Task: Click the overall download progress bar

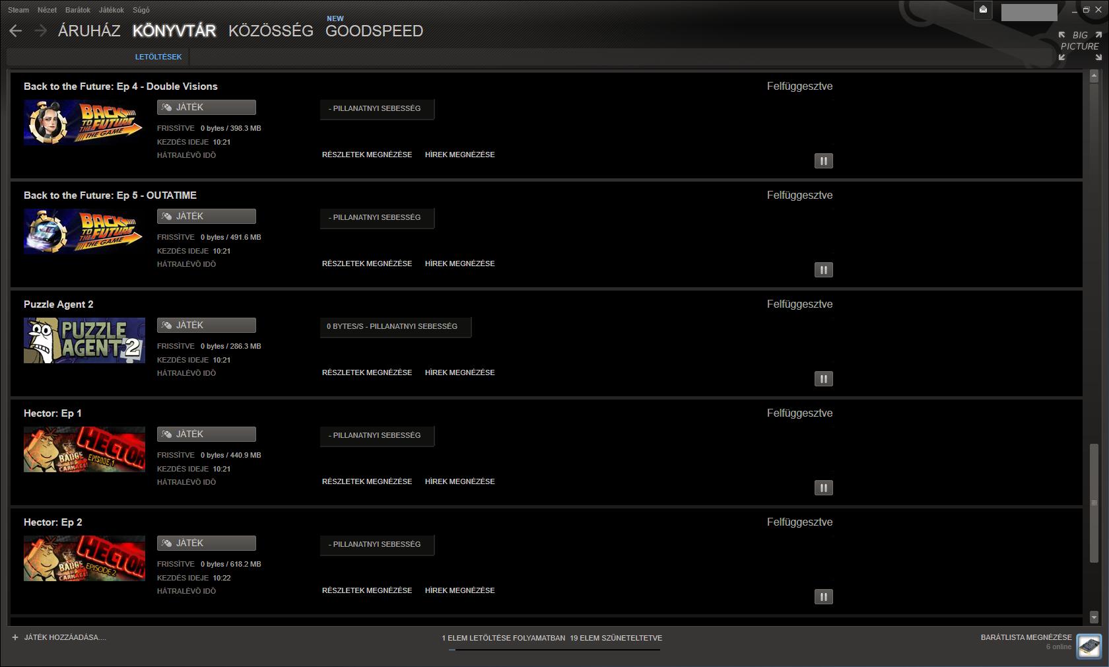Action: 554,650
